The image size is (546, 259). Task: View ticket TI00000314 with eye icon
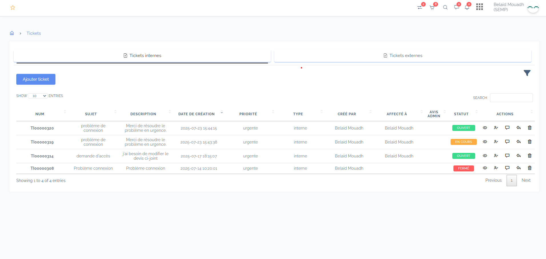485,156
